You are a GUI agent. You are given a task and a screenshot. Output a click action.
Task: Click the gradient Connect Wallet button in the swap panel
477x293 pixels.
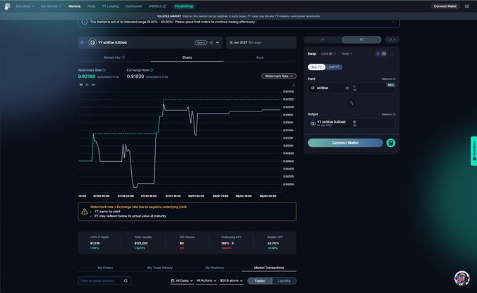click(x=345, y=143)
